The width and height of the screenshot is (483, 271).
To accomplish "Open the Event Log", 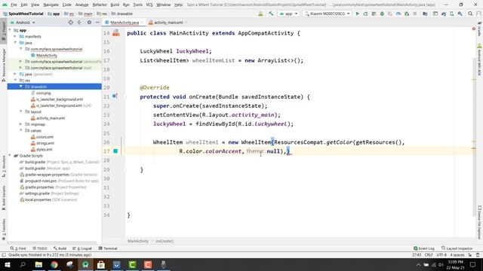I will pyautogui.click(x=424, y=248).
